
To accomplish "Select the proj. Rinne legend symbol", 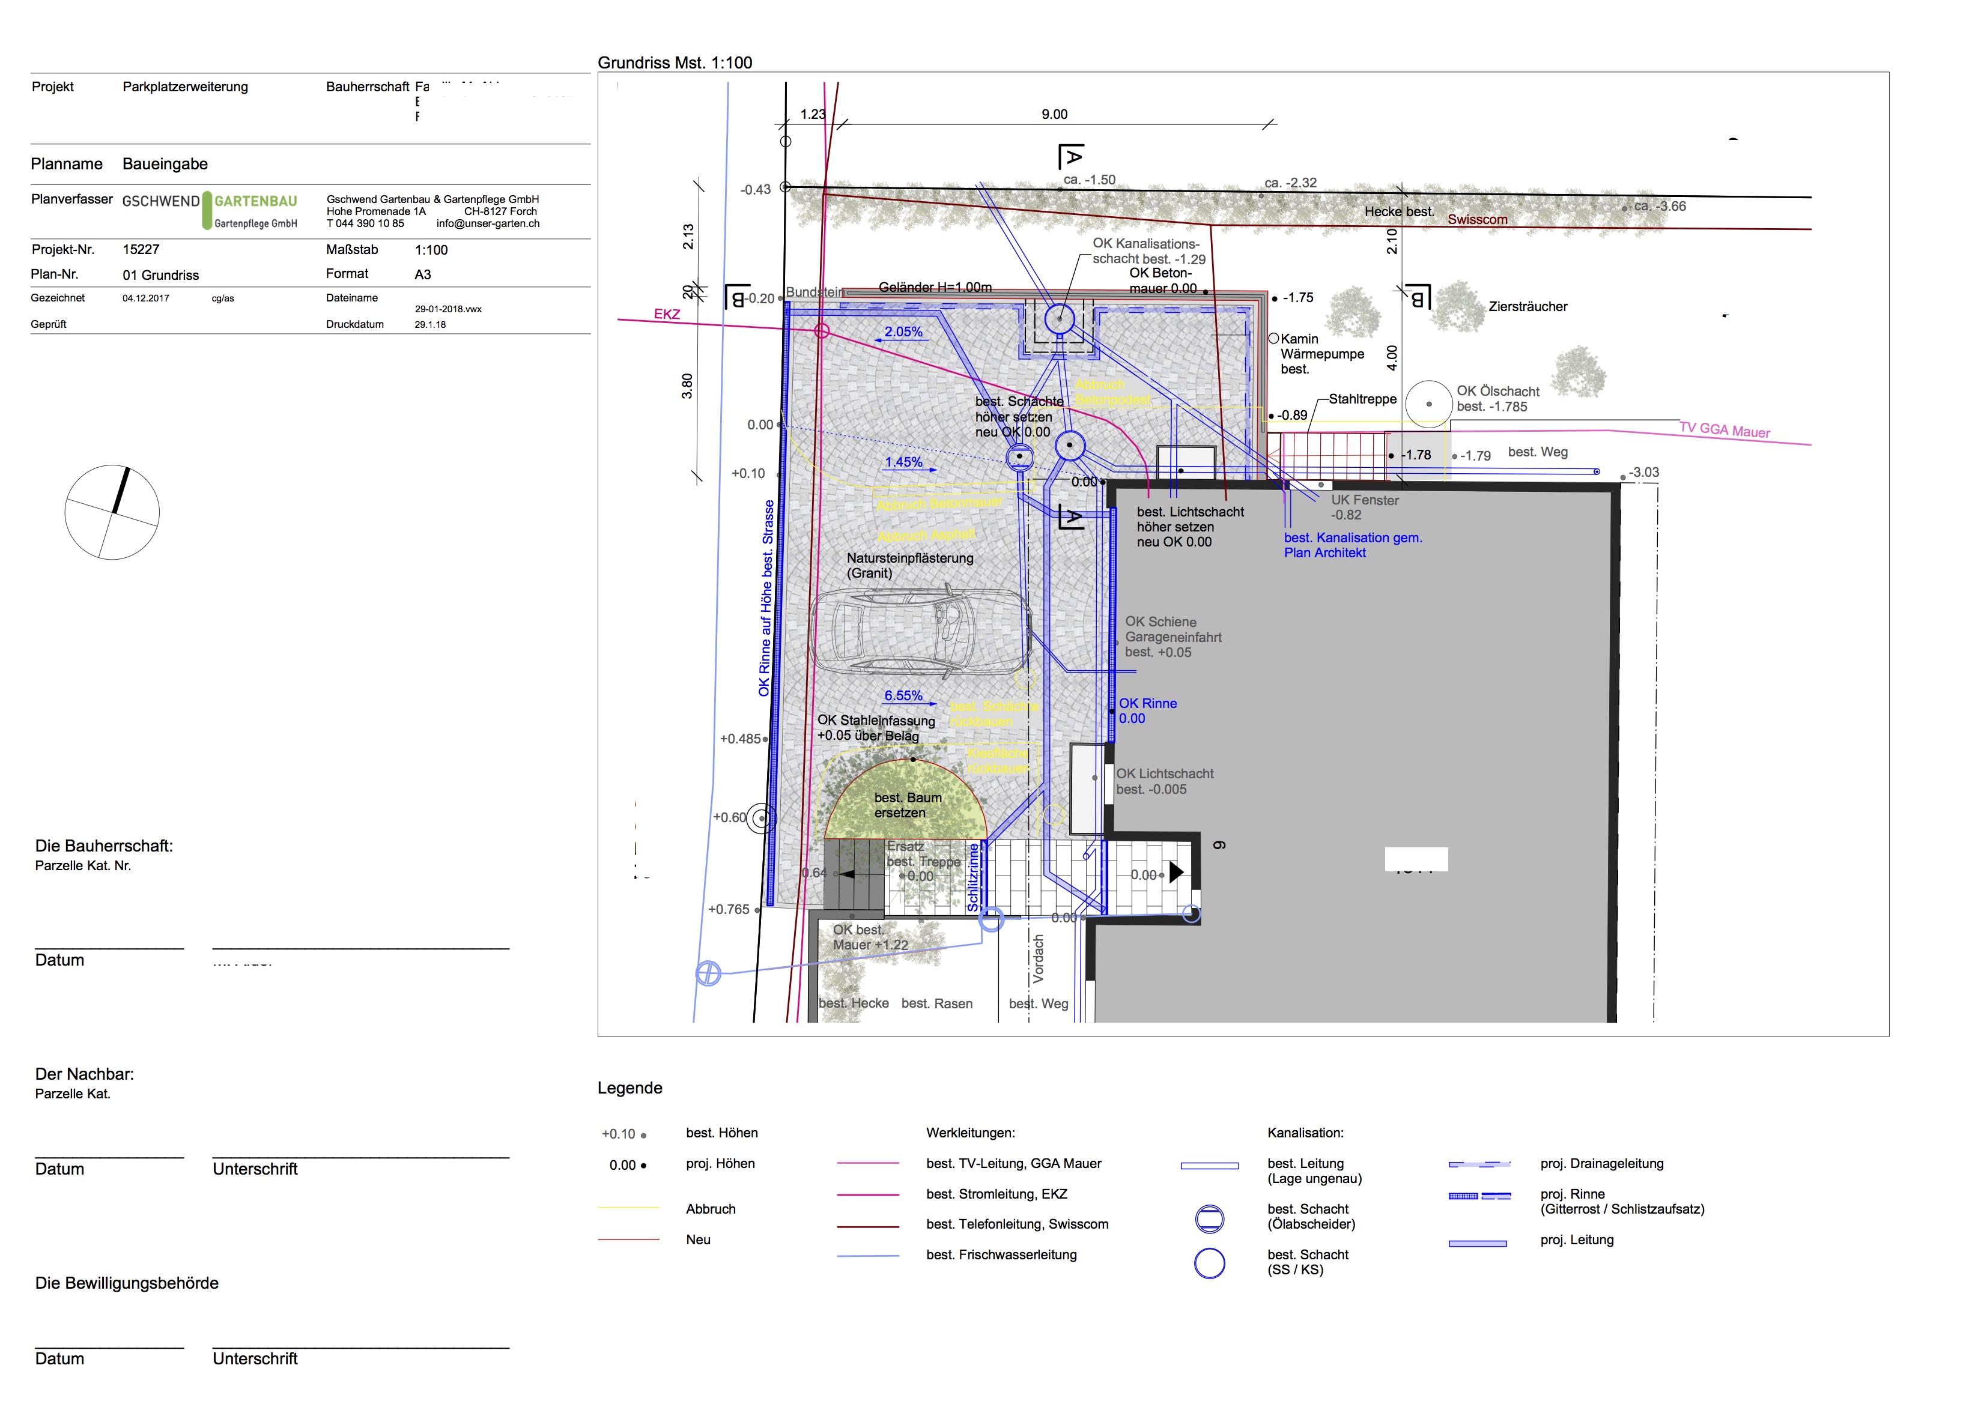I will point(1479,1196).
